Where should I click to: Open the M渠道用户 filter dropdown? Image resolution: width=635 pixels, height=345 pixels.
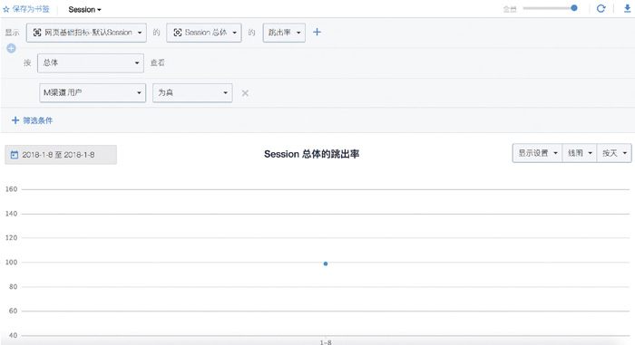[x=93, y=92]
